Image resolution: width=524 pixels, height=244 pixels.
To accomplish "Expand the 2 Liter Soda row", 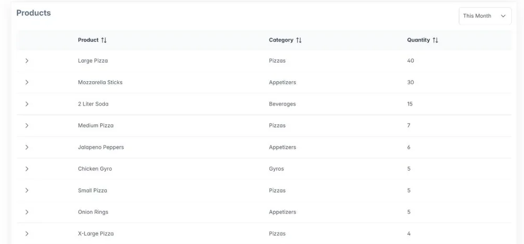I will click(27, 104).
